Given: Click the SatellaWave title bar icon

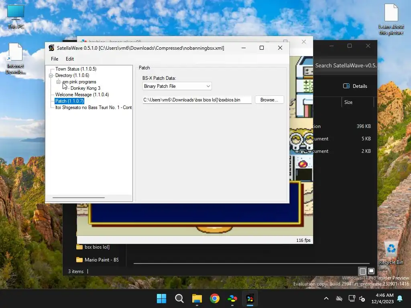Looking at the screenshot, I should coord(51,48).
